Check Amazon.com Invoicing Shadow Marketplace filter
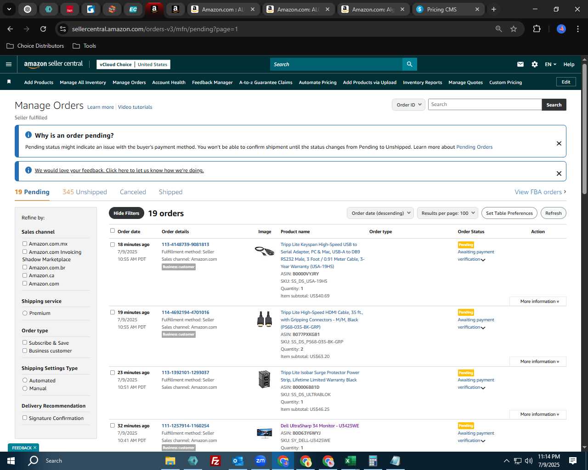This screenshot has width=588, height=470. point(25,252)
